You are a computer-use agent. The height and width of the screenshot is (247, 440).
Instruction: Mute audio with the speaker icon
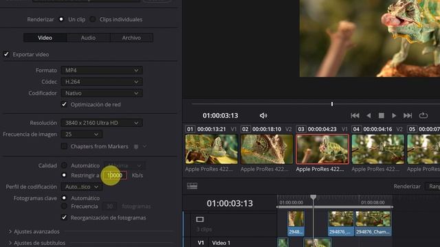tap(263, 116)
